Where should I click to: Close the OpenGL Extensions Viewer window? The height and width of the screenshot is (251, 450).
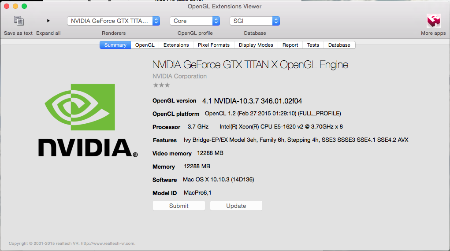[7, 6]
